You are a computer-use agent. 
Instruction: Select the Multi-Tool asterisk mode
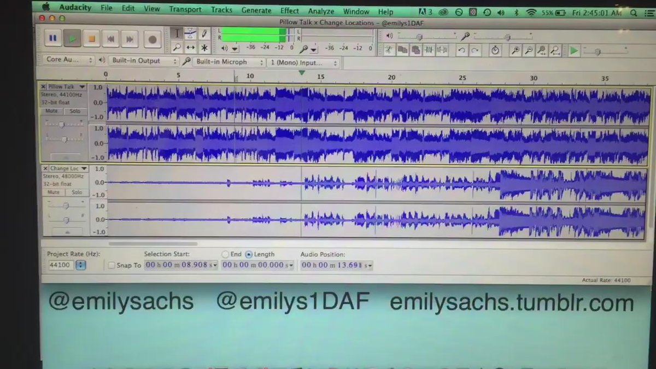pyautogui.click(x=203, y=48)
